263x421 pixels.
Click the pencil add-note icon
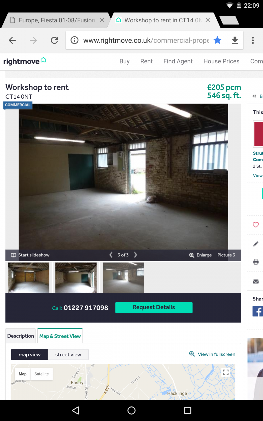pos(256,244)
